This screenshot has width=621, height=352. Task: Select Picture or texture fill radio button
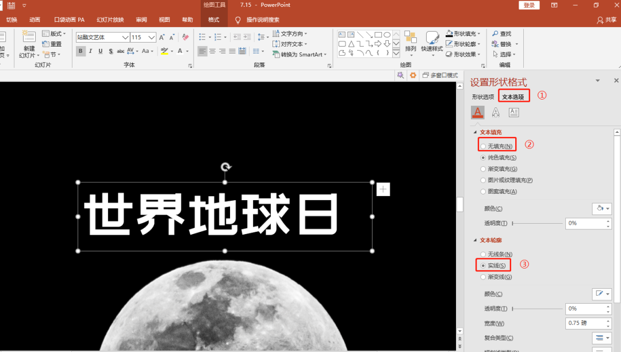(483, 180)
